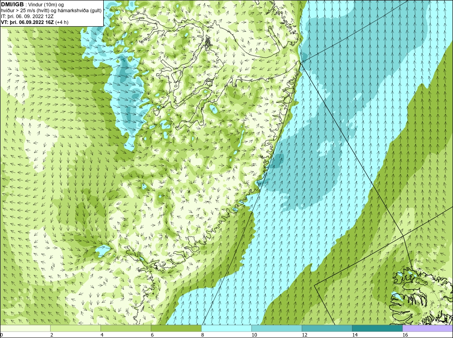Click the legend value label '8'

coord(202,335)
